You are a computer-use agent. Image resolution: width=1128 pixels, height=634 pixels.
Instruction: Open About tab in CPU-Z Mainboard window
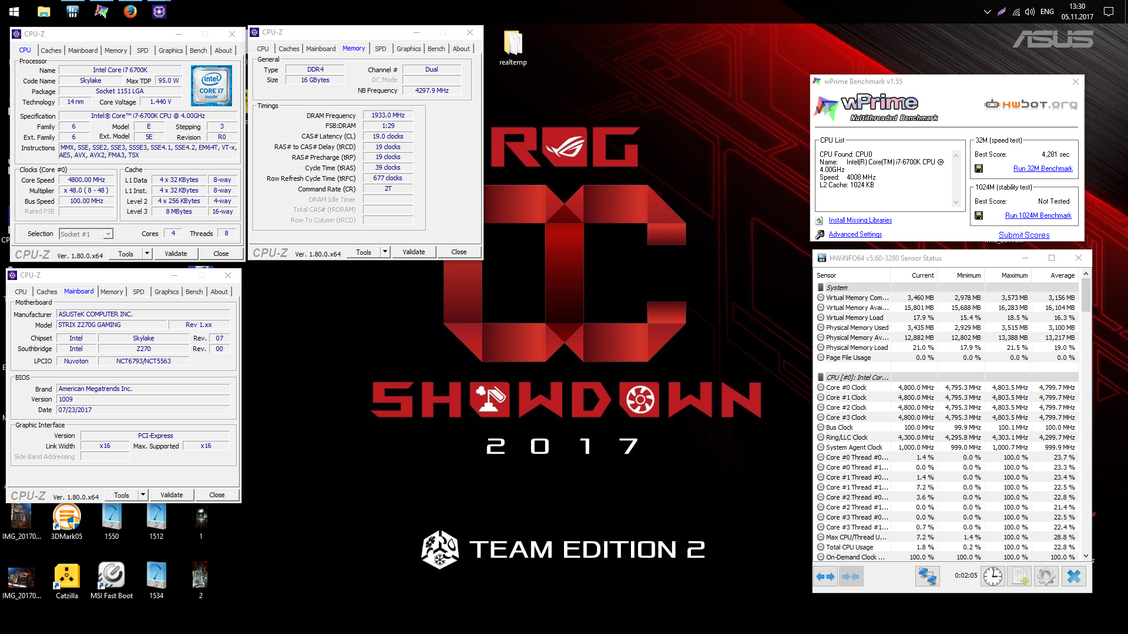point(219,292)
